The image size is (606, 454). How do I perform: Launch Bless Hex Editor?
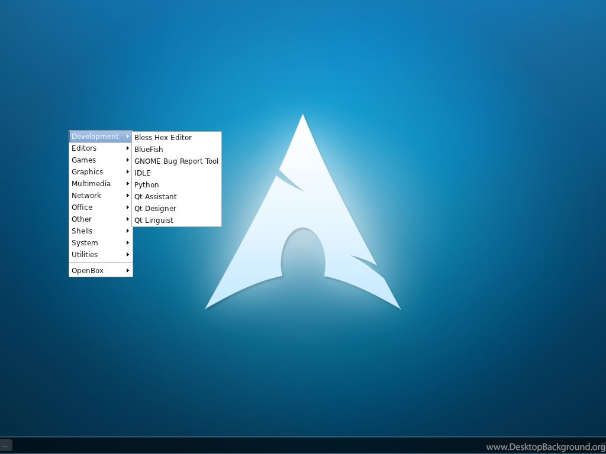pyautogui.click(x=176, y=137)
